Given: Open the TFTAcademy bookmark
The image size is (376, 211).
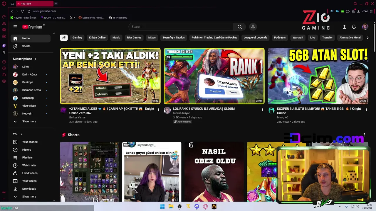Looking at the screenshot, I should 118,18.
